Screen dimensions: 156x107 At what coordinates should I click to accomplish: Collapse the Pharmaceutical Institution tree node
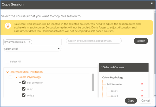click(8, 72)
